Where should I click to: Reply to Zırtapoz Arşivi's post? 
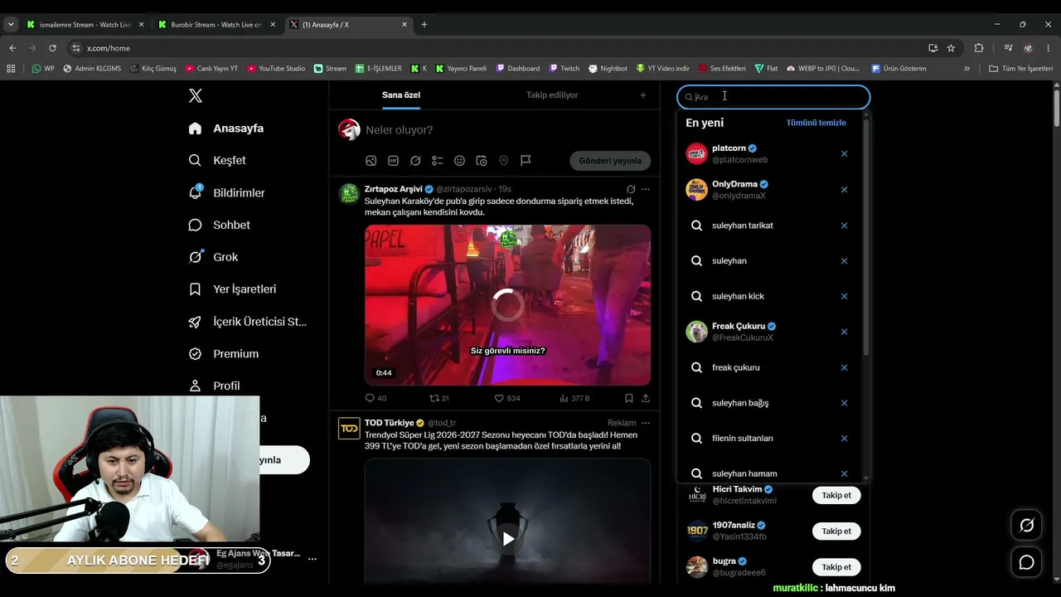point(375,398)
